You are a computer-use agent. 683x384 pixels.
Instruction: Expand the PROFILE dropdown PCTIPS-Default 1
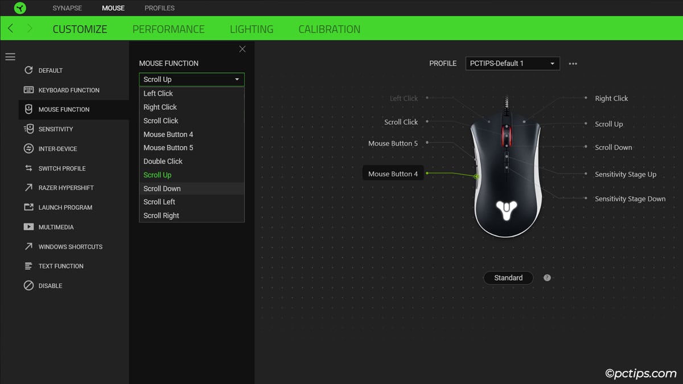coord(512,64)
